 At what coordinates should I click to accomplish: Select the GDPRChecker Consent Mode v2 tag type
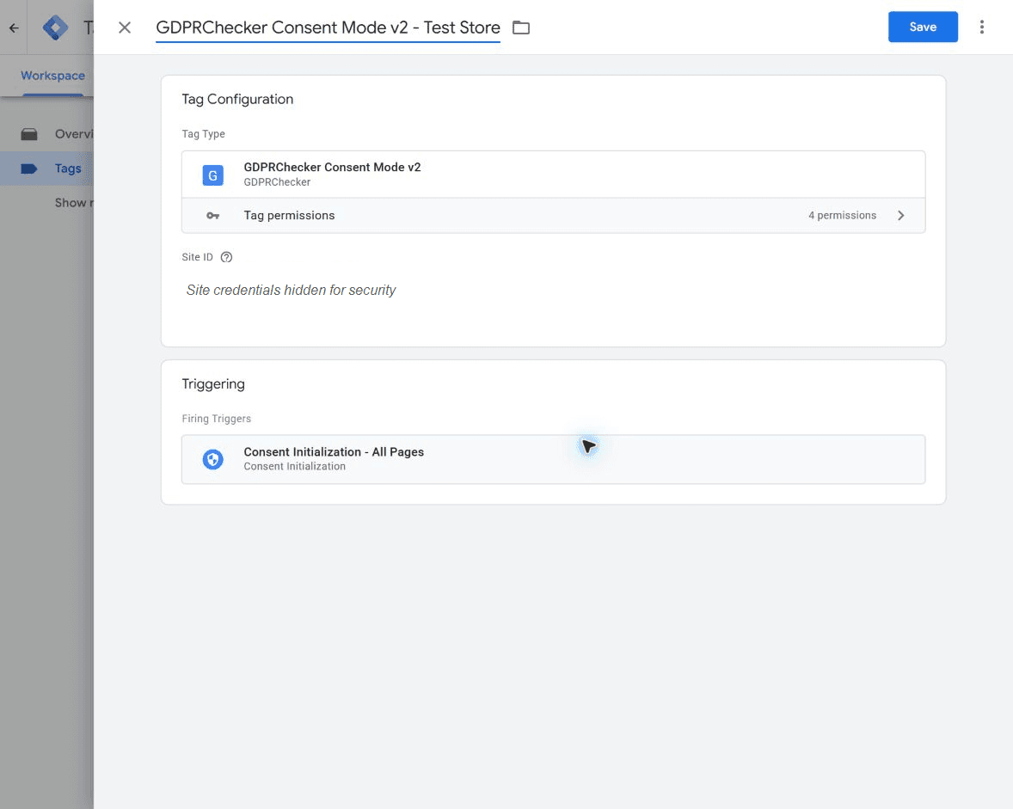(x=553, y=175)
